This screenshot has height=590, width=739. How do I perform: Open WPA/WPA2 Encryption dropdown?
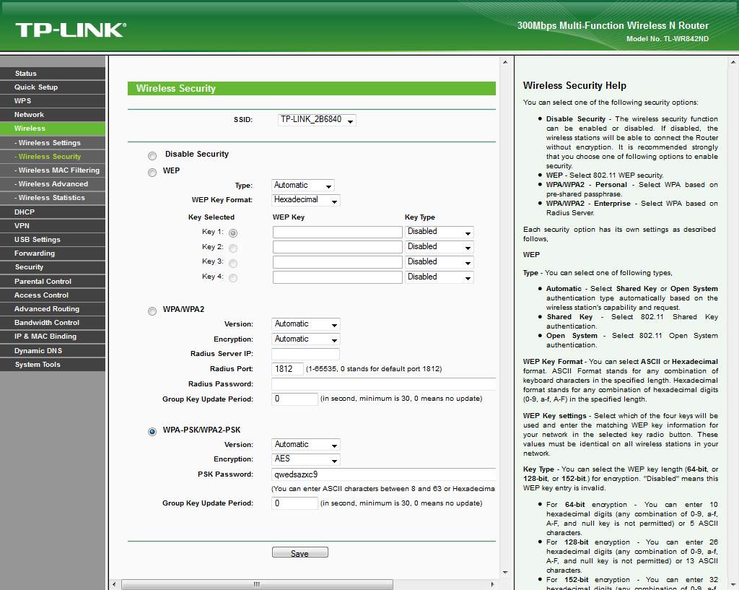click(x=306, y=339)
